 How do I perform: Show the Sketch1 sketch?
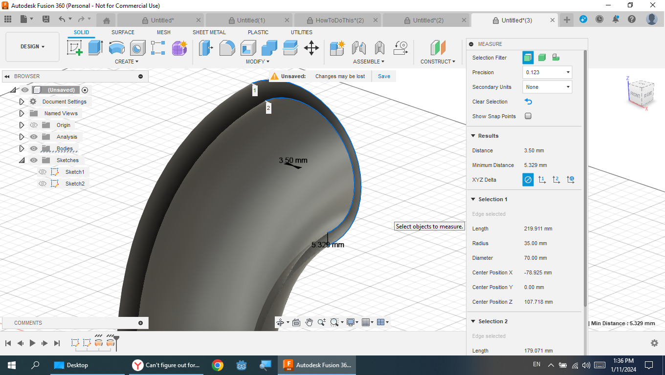[x=42, y=171]
